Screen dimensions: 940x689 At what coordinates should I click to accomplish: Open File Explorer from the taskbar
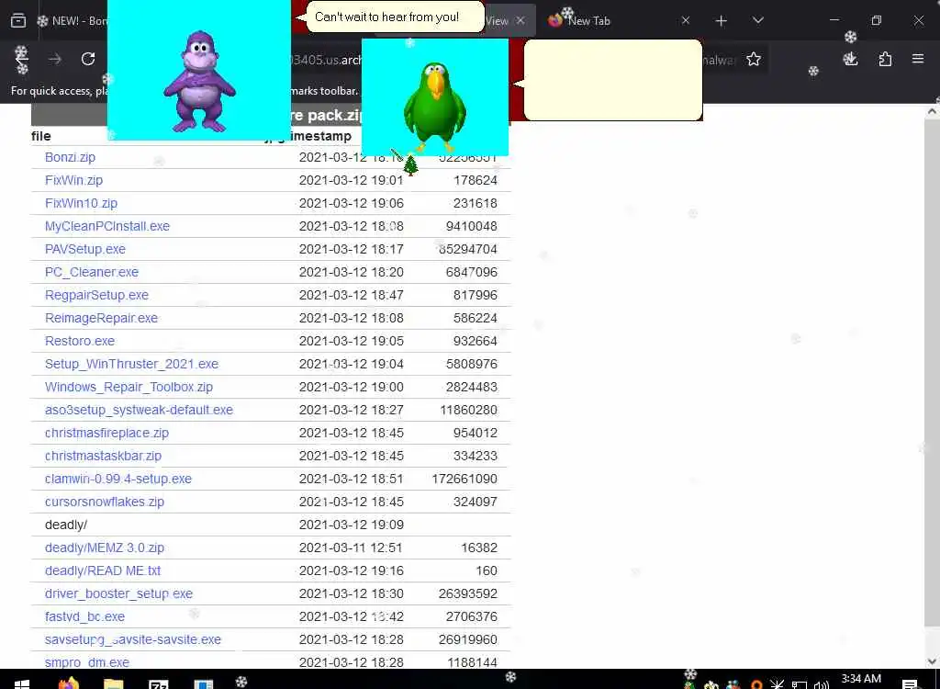[113, 683]
